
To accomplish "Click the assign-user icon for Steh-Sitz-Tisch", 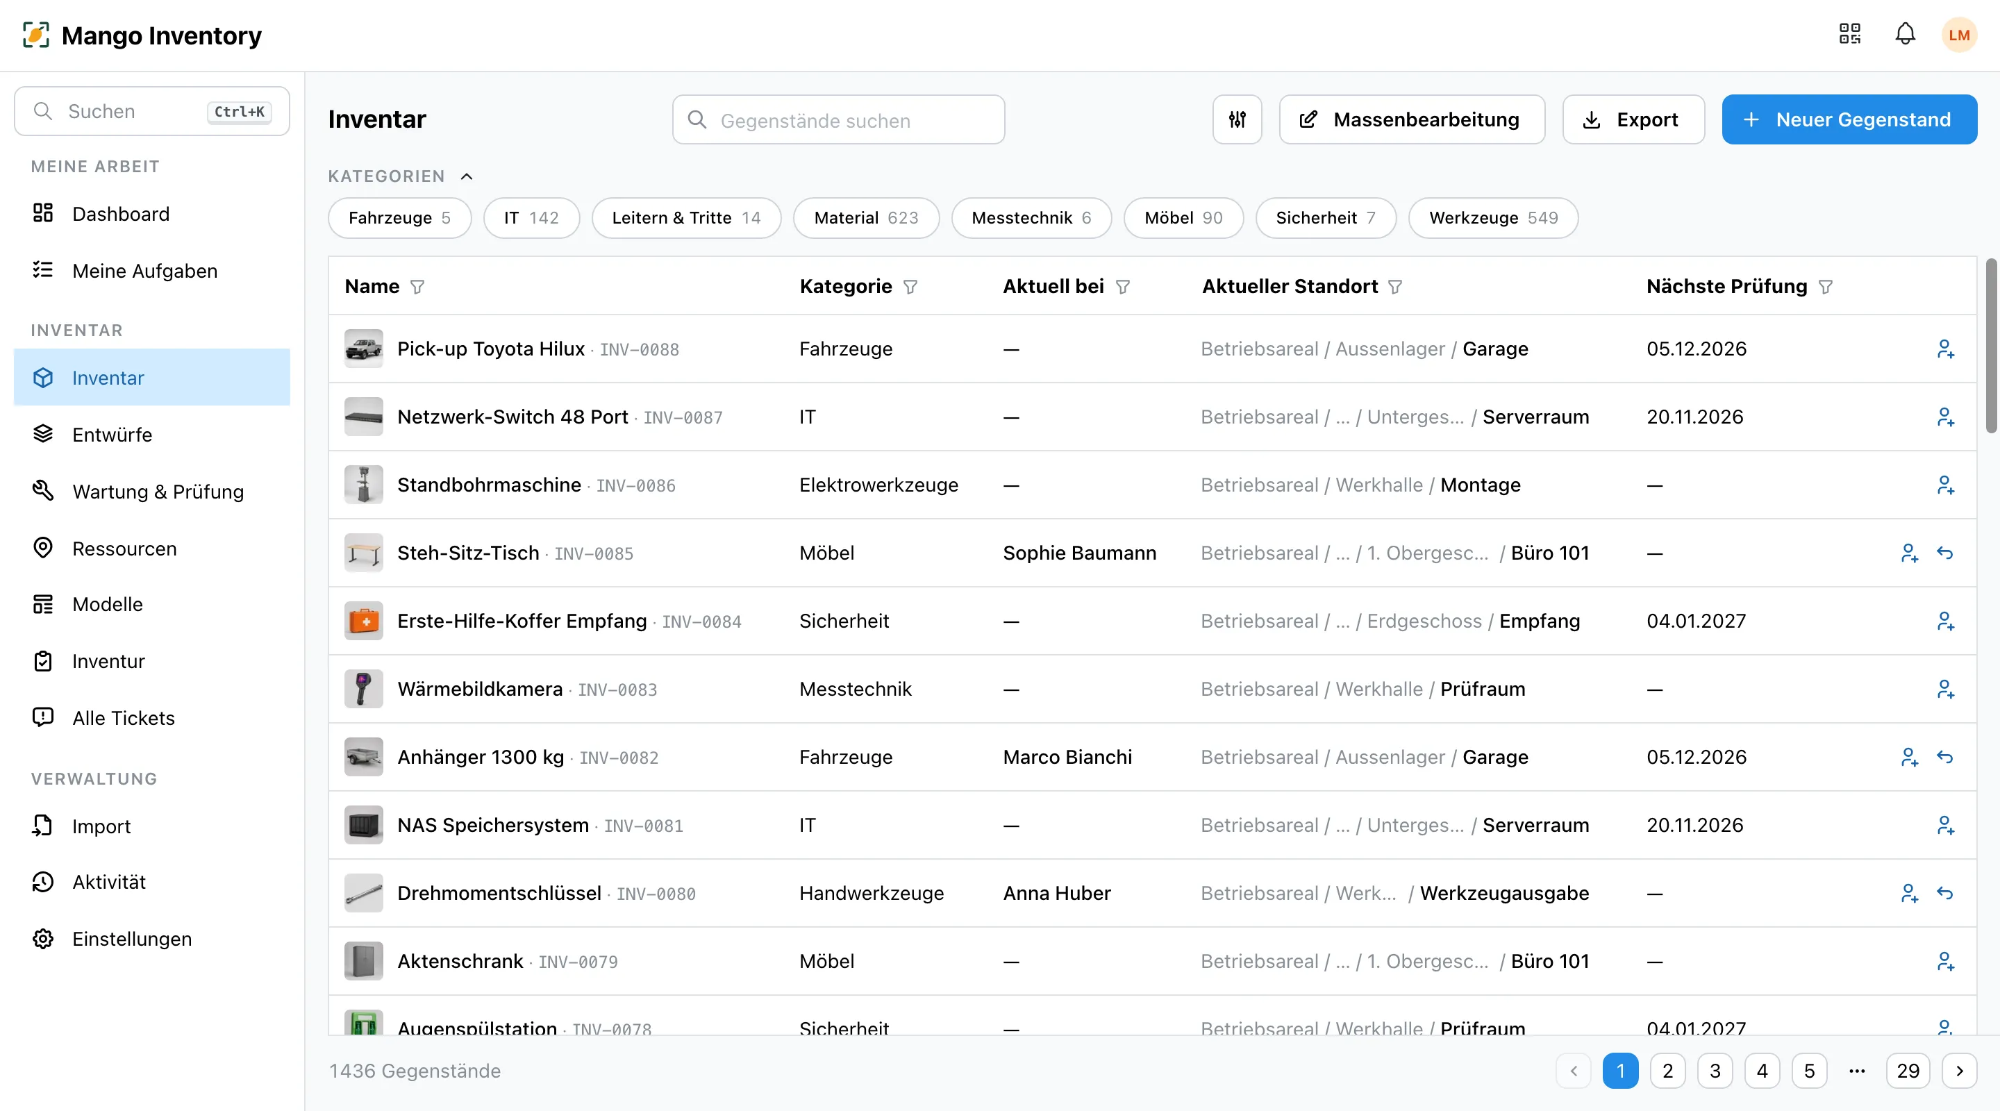I will [1909, 553].
